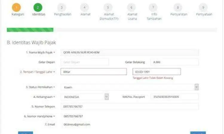Click the 'Gelar Belakang' label

pyautogui.click(x=135, y=62)
